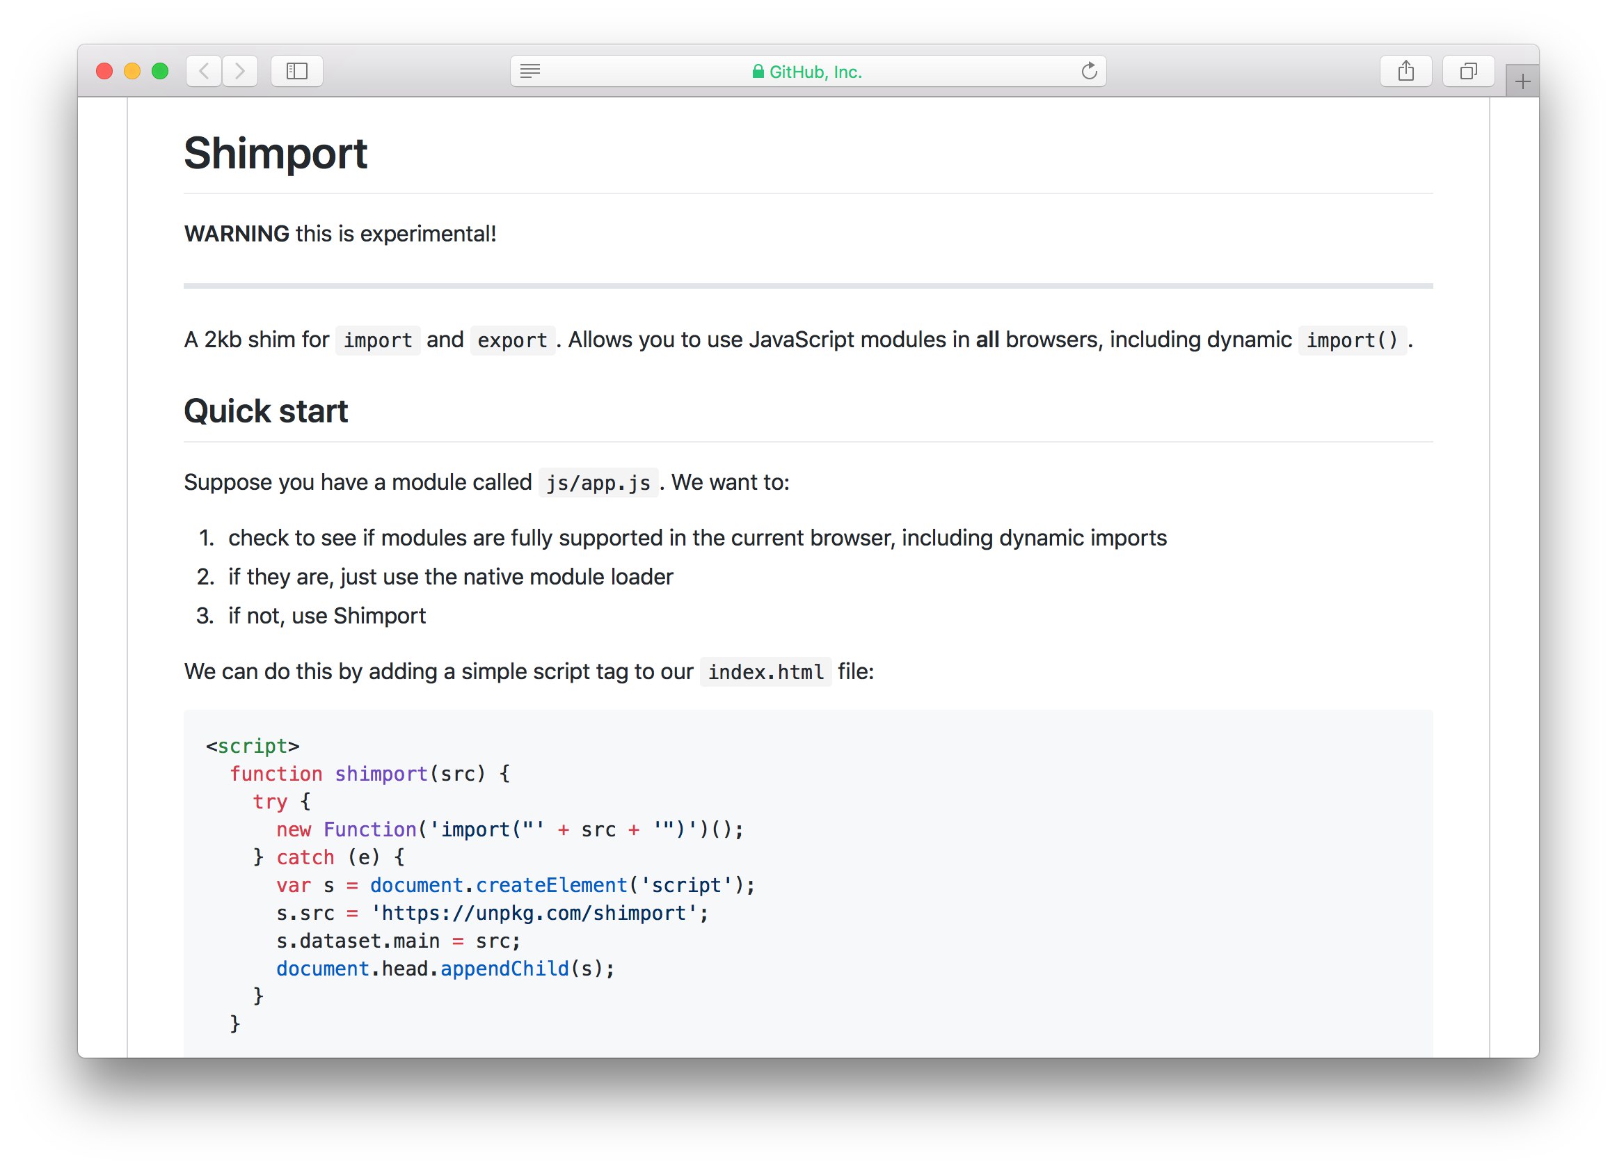This screenshot has width=1617, height=1169.
Task: Go back with the Safari back arrow
Action: pos(204,71)
